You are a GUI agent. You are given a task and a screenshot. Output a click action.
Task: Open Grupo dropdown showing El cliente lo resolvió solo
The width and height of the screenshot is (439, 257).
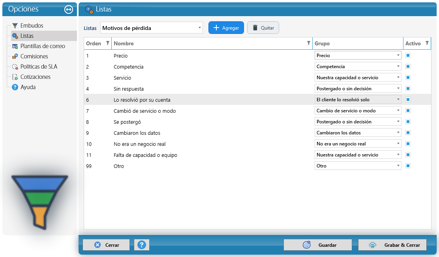358,100
